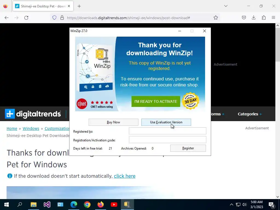
Task: Show hidden system tray icons
Action: tap(231, 205)
